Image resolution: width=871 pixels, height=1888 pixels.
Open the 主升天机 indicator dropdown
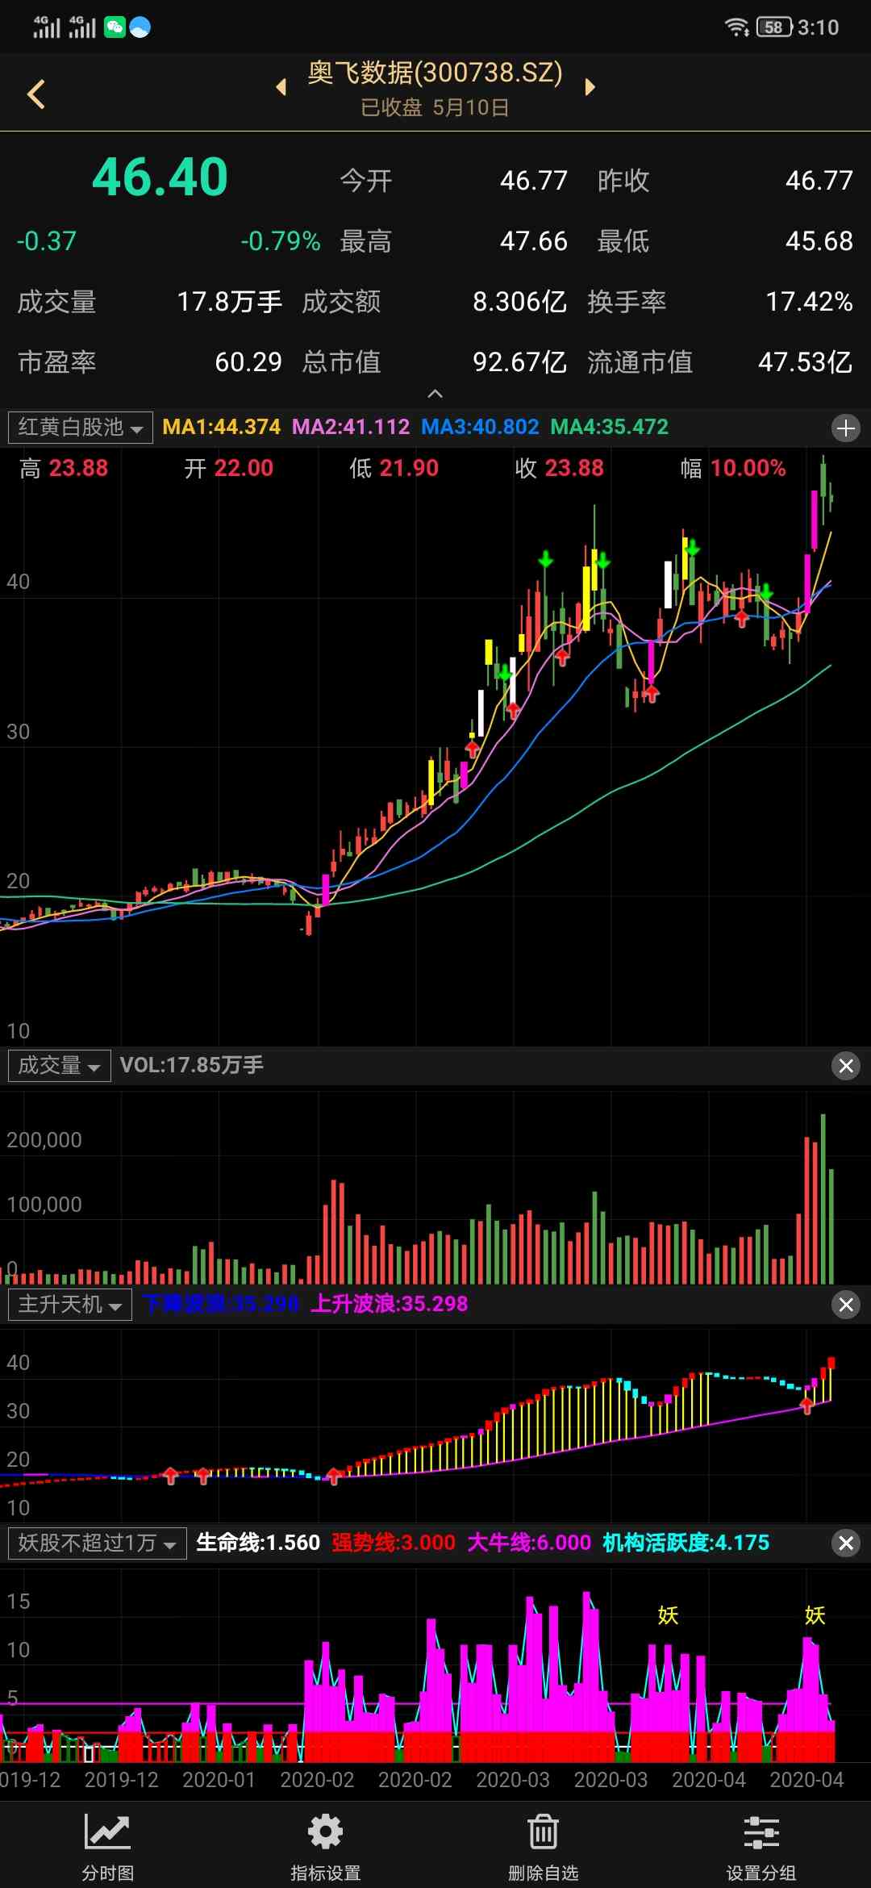69,1304
